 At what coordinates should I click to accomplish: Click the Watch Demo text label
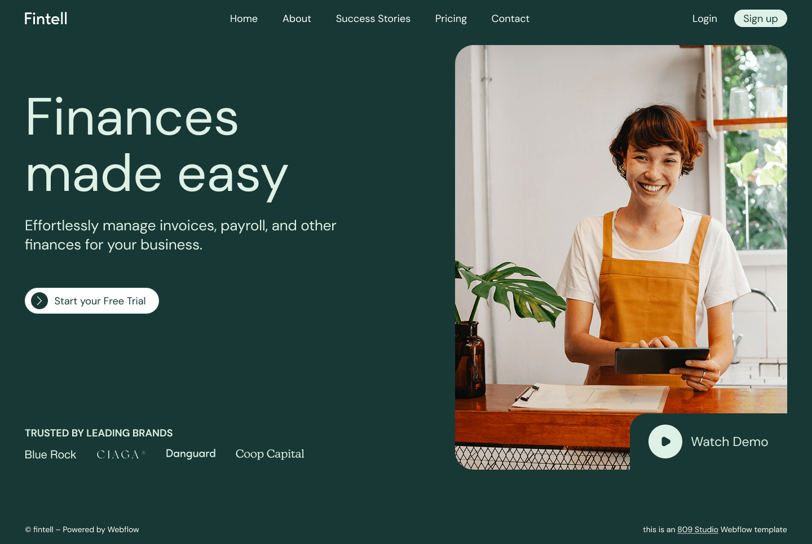[x=730, y=442]
